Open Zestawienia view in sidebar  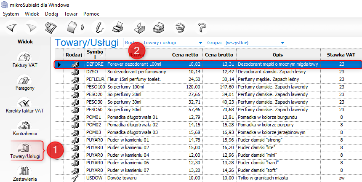pos(25,174)
